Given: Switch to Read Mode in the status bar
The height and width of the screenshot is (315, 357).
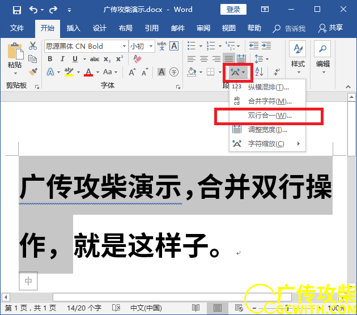Looking at the screenshot, I should tap(196, 308).
